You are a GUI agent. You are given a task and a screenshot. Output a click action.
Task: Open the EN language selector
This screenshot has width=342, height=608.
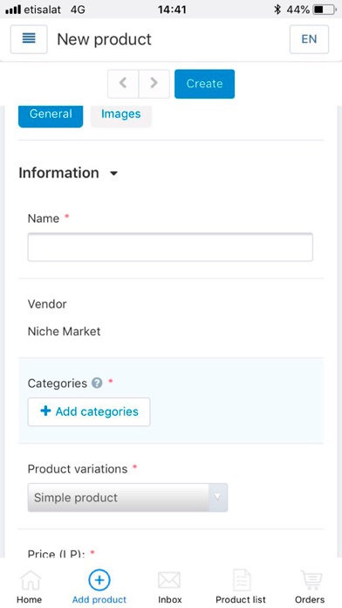(x=309, y=39)
